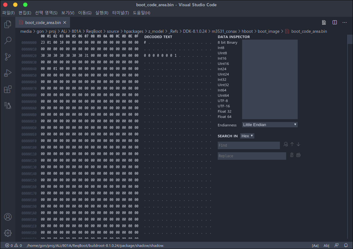Click More Actions ellipsis in editor toolbar
This screenshot has width=353, height=249.
tap(345, 22)
